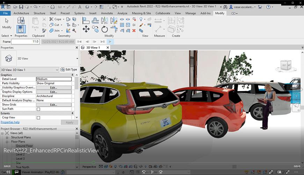Viewport: 304px width, 175px height.
Task: Activate Mirror - Pick Axis tool
Action: click(x=104, y=20)
